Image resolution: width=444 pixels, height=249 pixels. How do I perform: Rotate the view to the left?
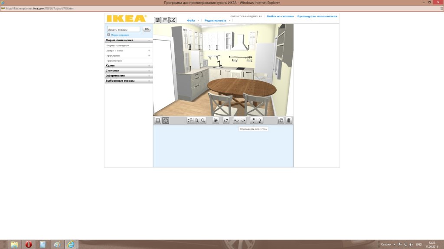(x=236, y=121)
